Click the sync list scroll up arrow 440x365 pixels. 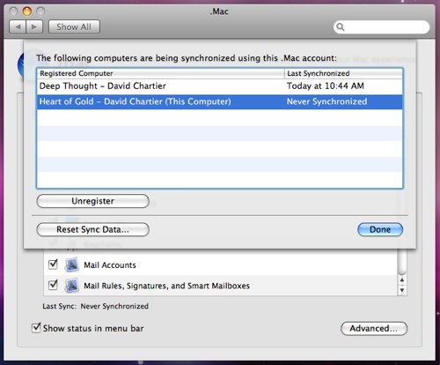pyautogui.click(x=402, y=280)
